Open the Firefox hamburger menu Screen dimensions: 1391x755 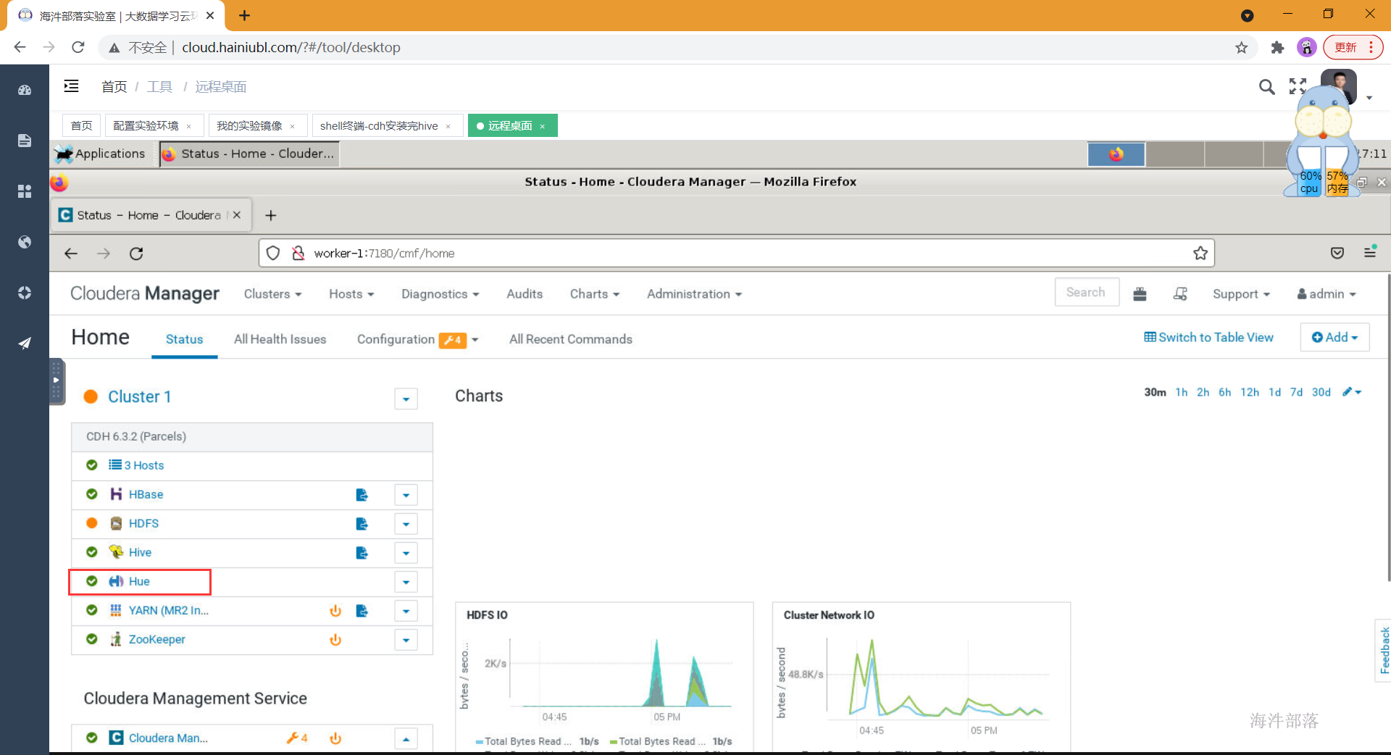click(1370, 252)
